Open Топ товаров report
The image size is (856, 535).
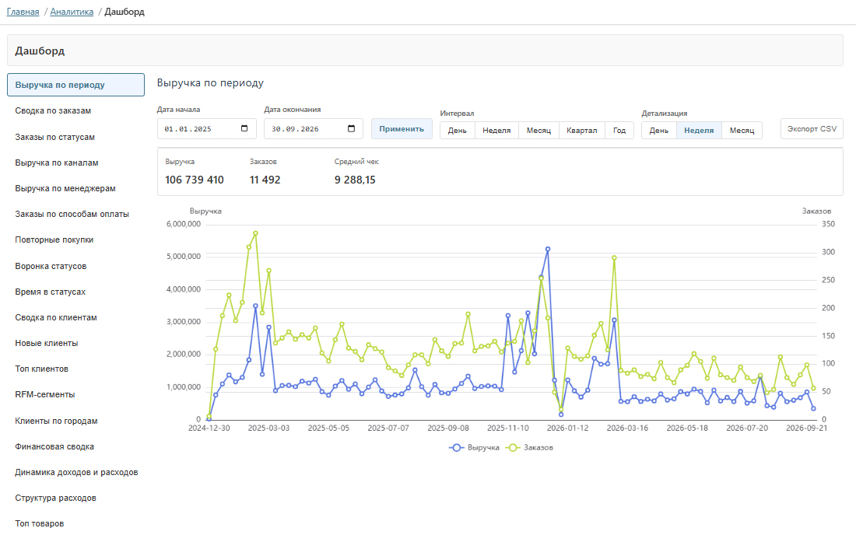76,523
